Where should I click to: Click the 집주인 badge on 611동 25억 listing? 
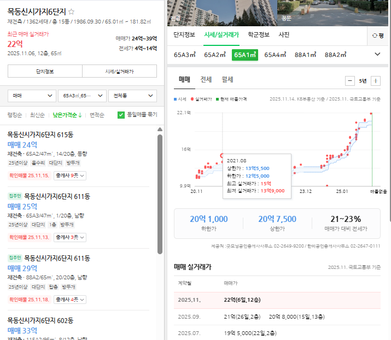15,196
